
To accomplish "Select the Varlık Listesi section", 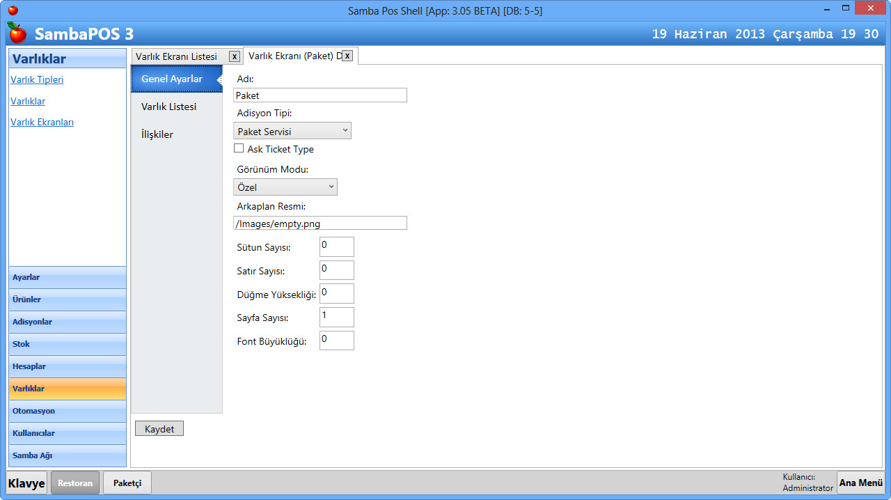I will [169, 107].
